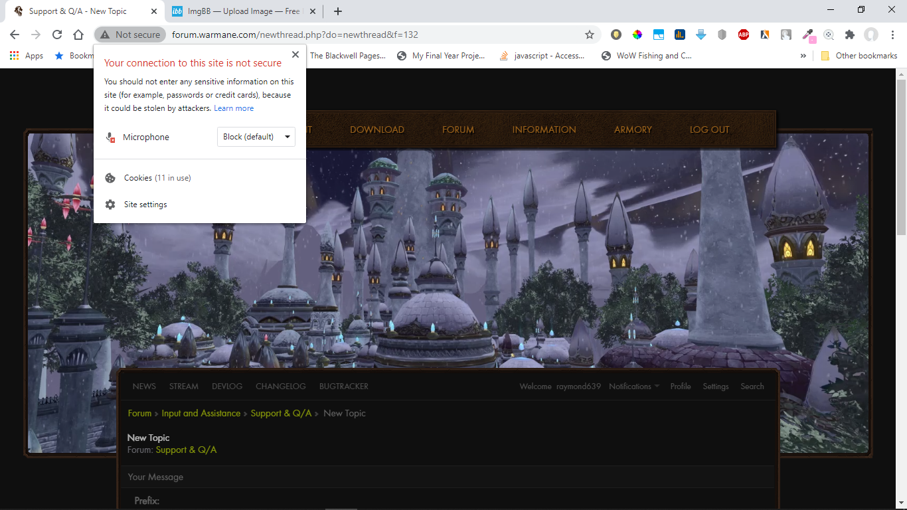Open the browser home page
Screen dimensions: 907x510
click(78, 35)
